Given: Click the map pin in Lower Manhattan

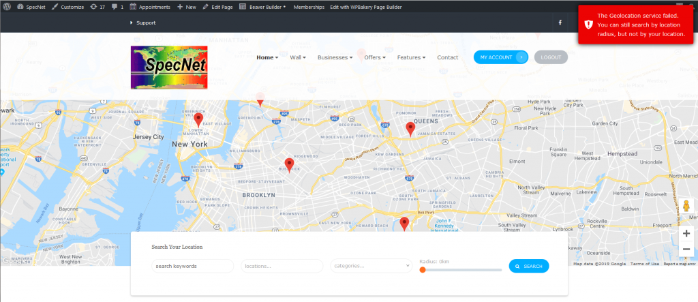Looking at the screenshot, I should (198, 120).
